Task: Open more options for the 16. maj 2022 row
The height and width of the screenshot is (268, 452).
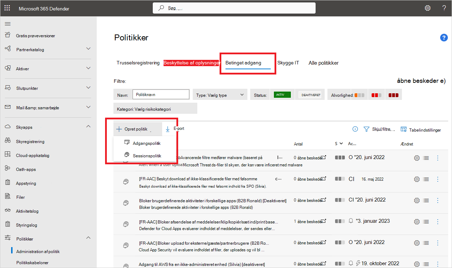Action: (438, 179)
